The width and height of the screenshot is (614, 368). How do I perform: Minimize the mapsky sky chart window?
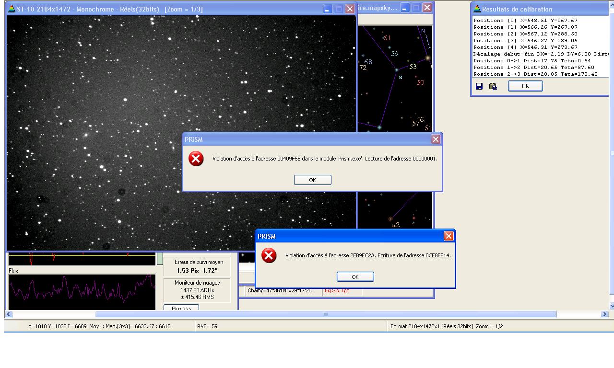click(x=405, y=8)
